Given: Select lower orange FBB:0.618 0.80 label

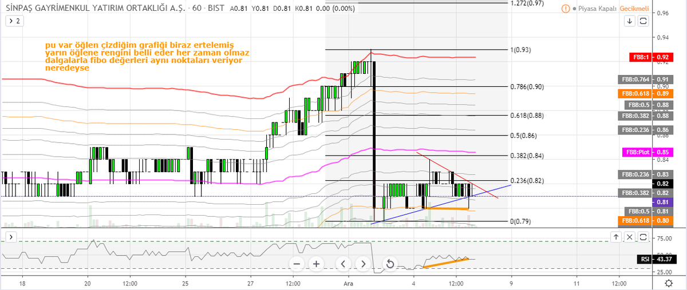Looking at the screenshot, I should point(646,220).
